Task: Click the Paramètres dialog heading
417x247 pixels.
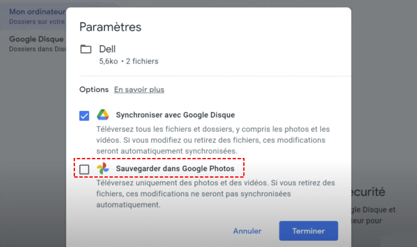Action: pyautogui.click(x=111, y=27)
